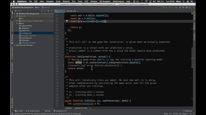Click the light bulb intention icon in editor
Viewport: 206px width, 115px height.
click(67, 21)
